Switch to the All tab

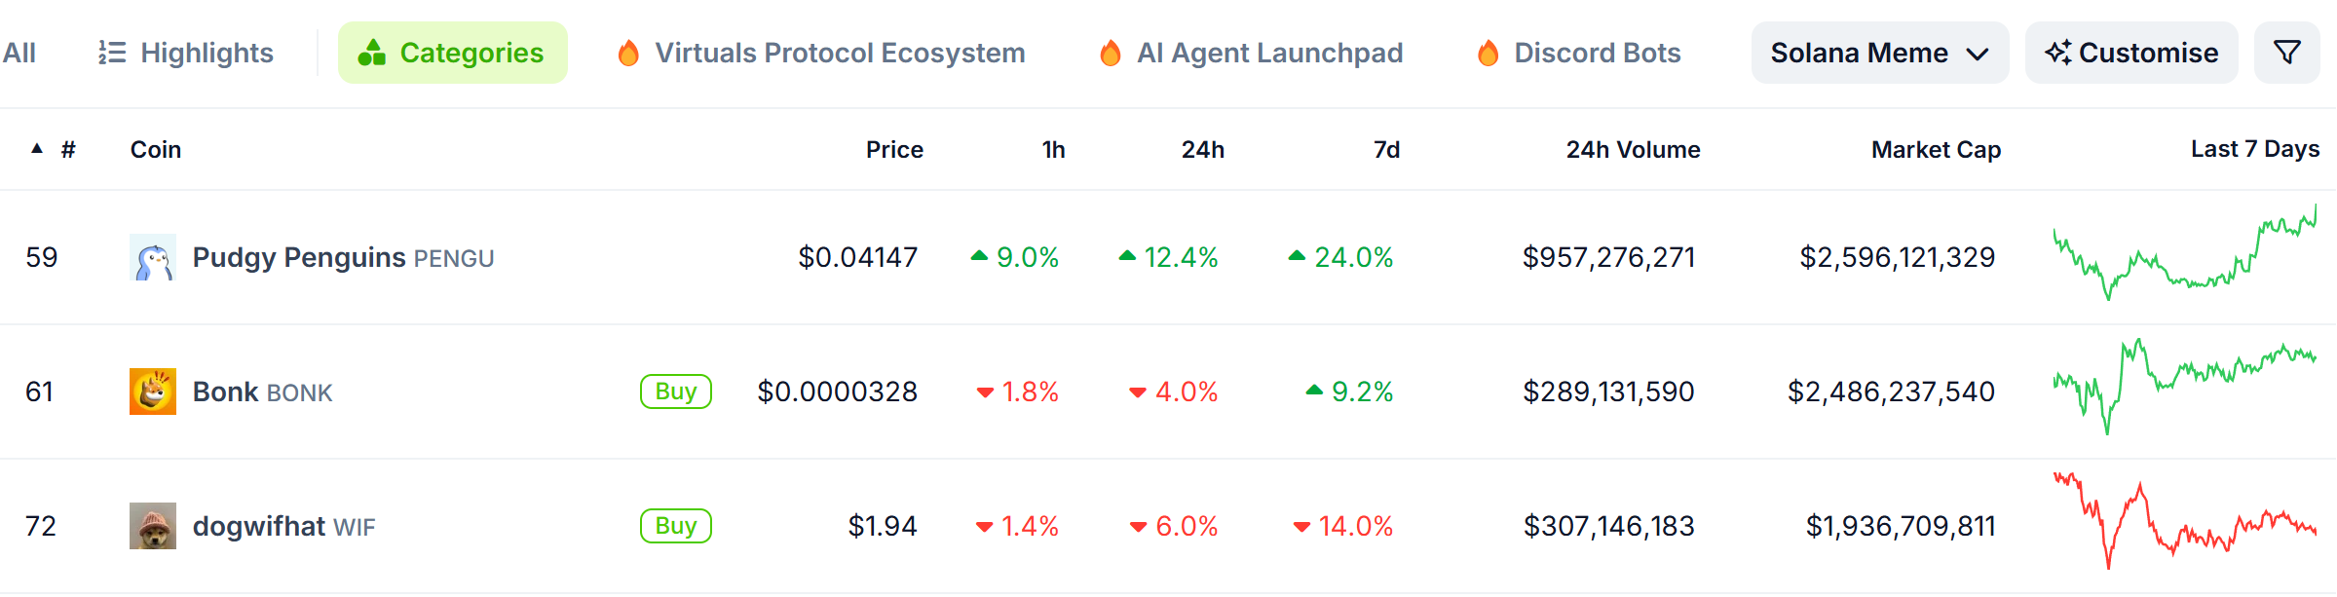[x=19, y=53]
